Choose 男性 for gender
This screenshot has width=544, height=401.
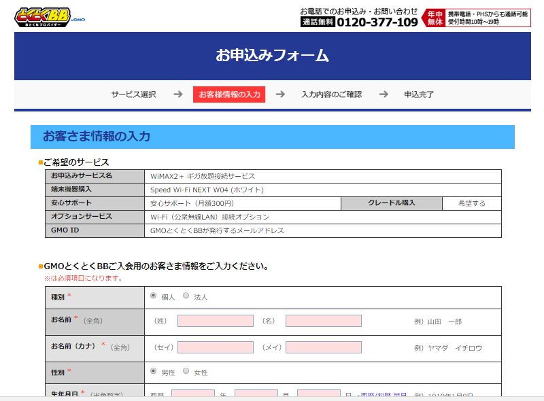pos(154,371)
